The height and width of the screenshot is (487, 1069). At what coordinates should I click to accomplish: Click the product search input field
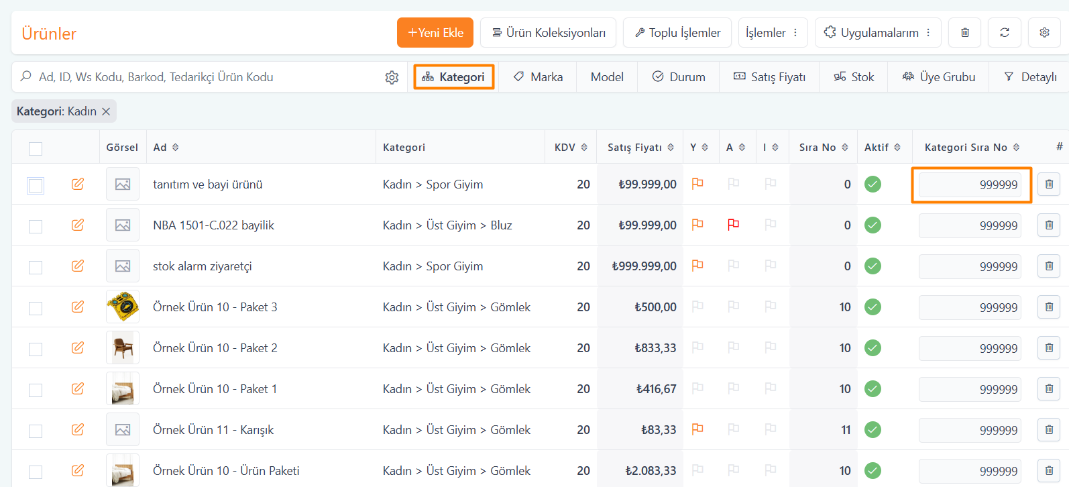point(201,77)
